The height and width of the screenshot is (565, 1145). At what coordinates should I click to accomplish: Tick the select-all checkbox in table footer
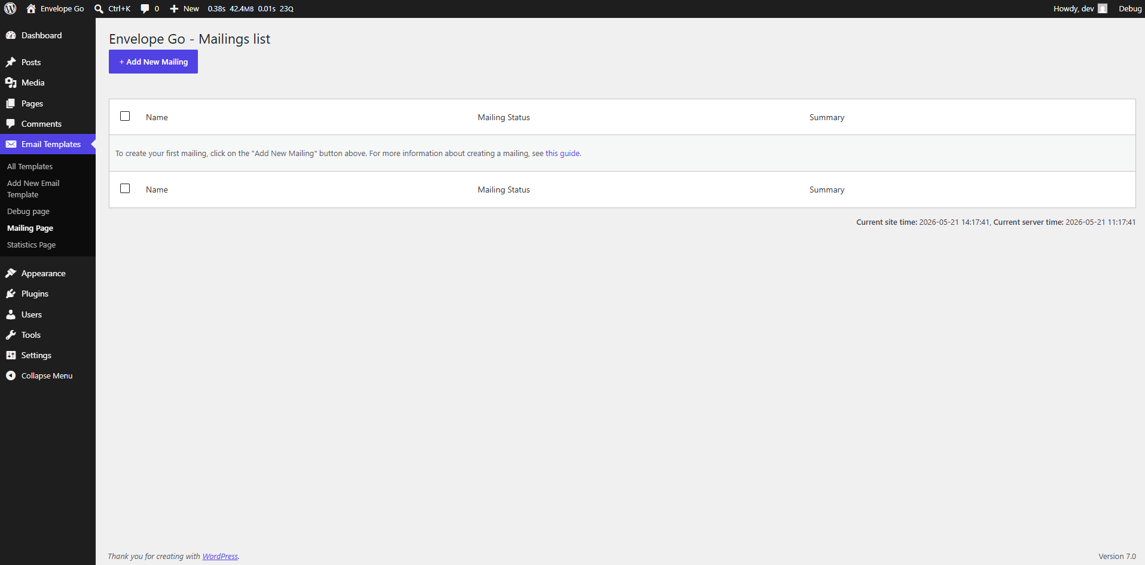125,188
